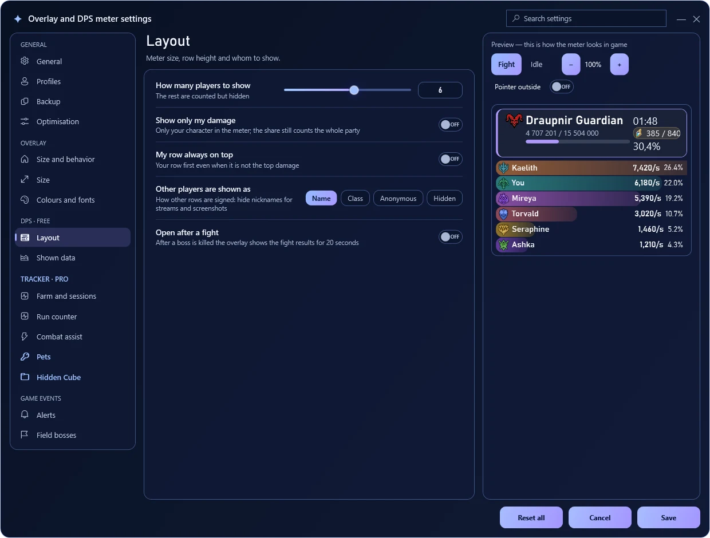The height and width of the screenshot is (538, 710).
Task: Click the boss health progress bar
Action: (577, 141)
